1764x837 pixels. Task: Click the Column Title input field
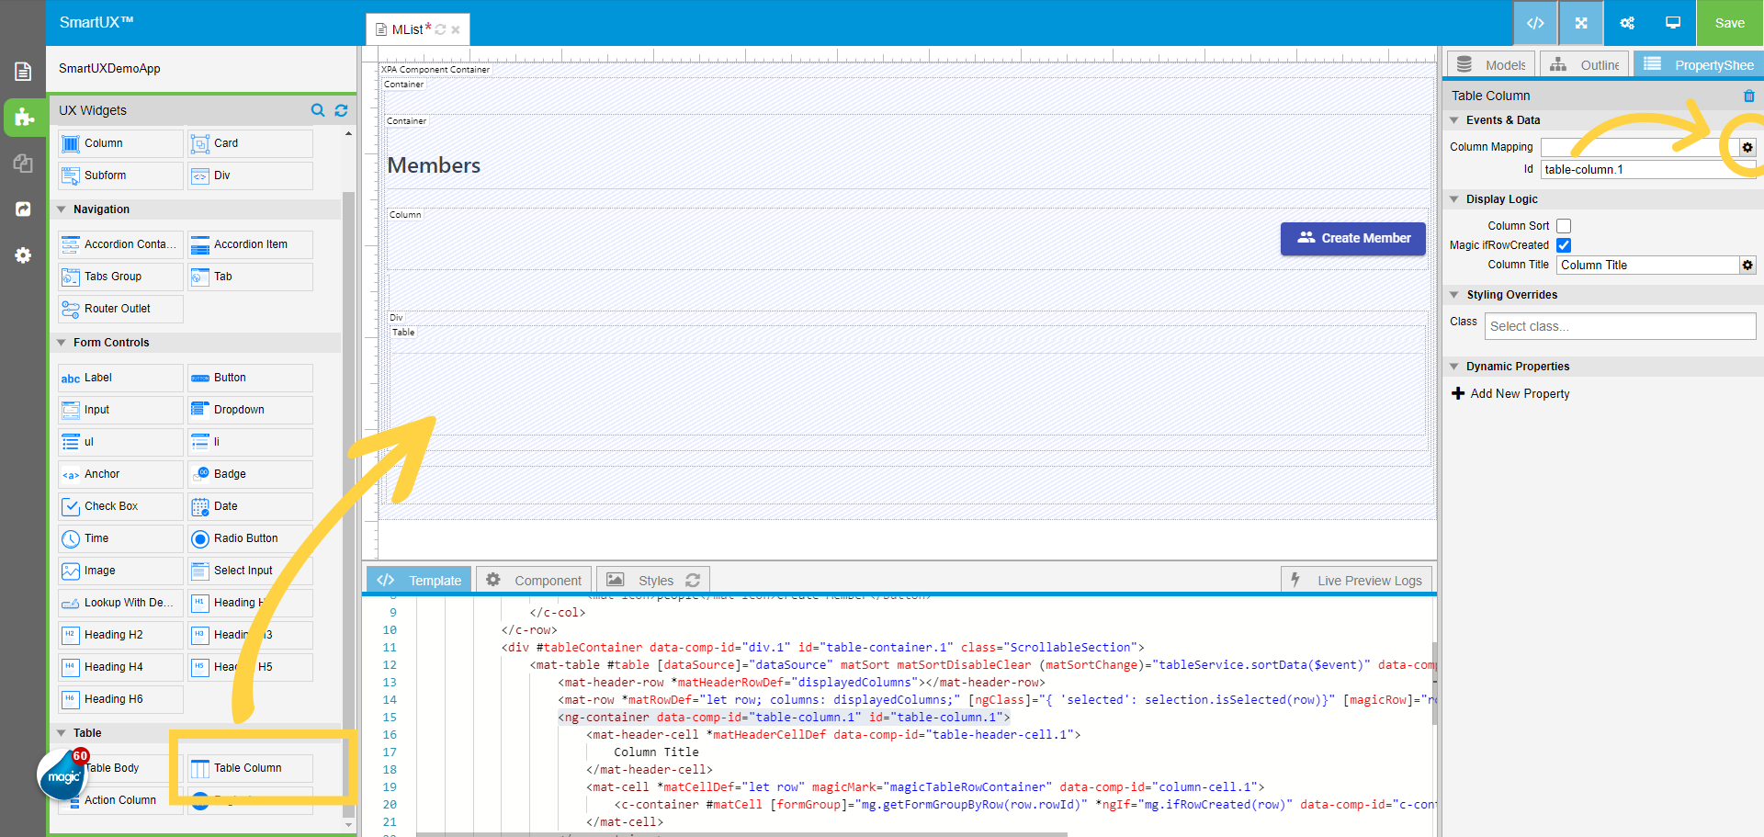coord(1646,265)
